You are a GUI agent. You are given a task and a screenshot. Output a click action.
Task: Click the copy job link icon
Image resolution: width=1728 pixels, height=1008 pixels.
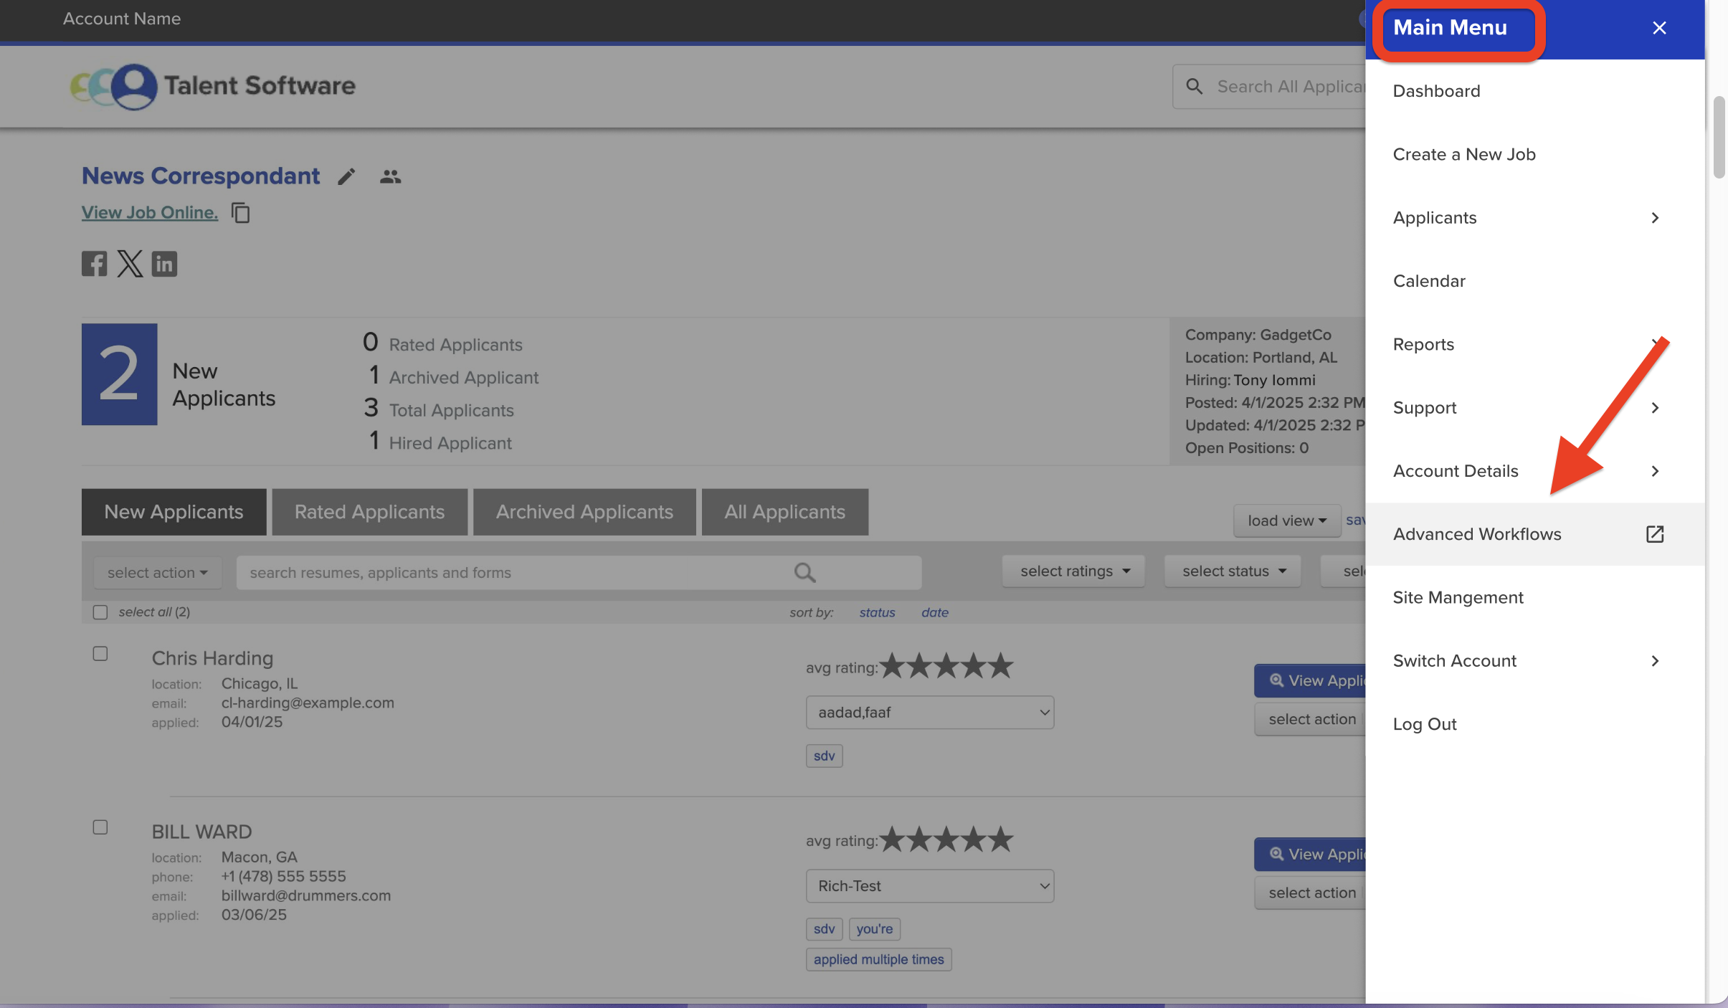pyautogui.click(x=241, y=213)
